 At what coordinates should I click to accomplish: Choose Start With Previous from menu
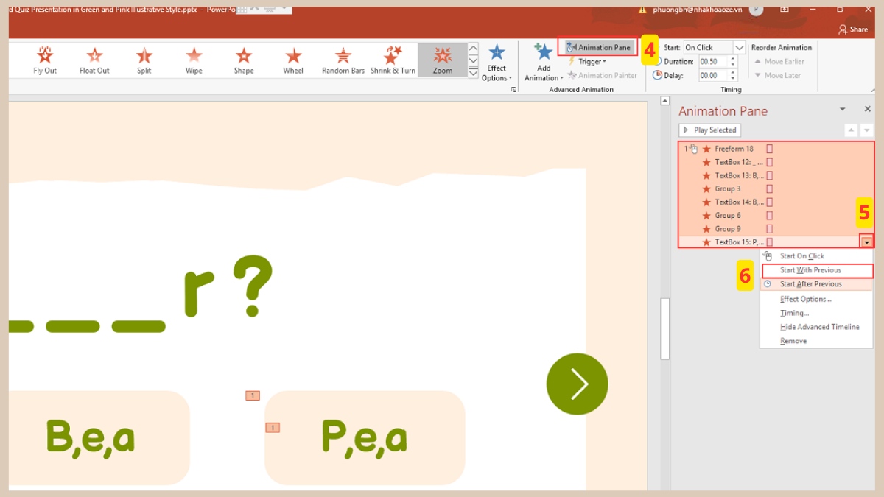pos(810,270)
